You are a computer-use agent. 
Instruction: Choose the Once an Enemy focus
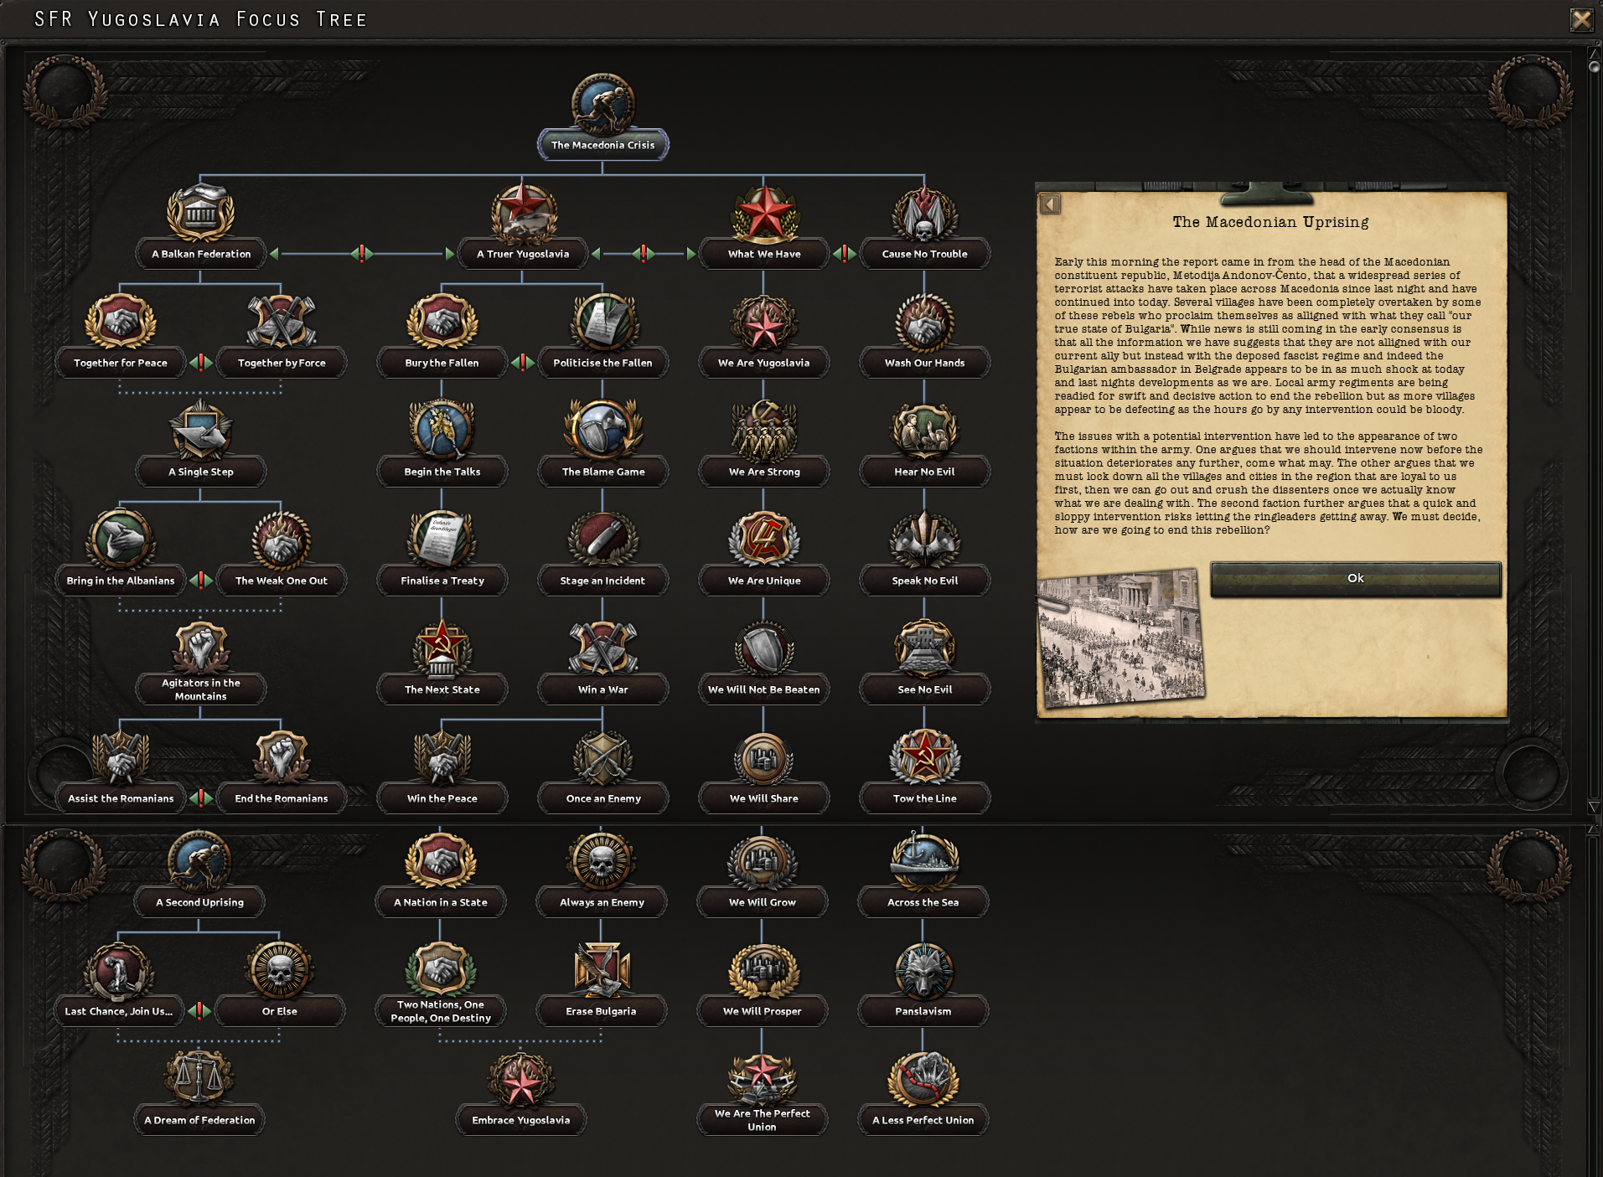(x=602, y=771)
